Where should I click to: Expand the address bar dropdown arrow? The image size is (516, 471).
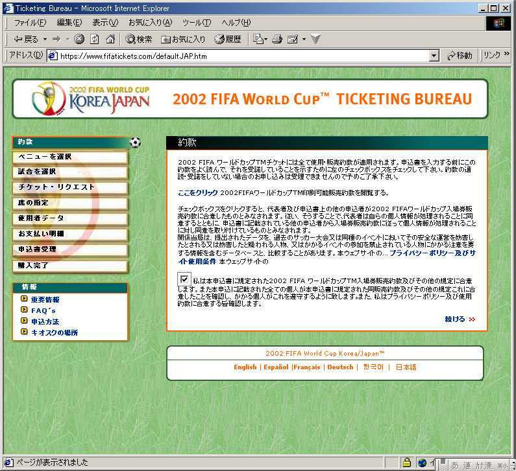click(x=434, y=56)
